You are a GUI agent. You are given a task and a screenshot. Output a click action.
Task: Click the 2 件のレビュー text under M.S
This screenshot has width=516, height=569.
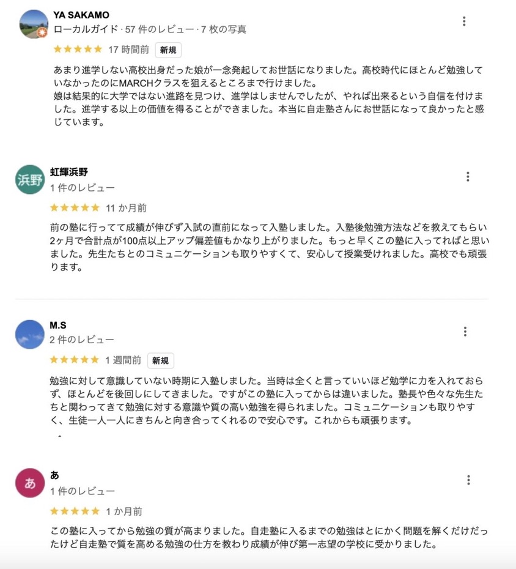pos(82,340)
